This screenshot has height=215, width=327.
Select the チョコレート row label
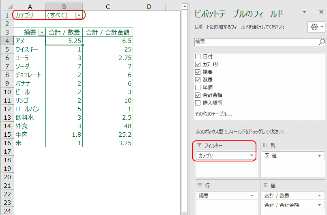(30, 75)
